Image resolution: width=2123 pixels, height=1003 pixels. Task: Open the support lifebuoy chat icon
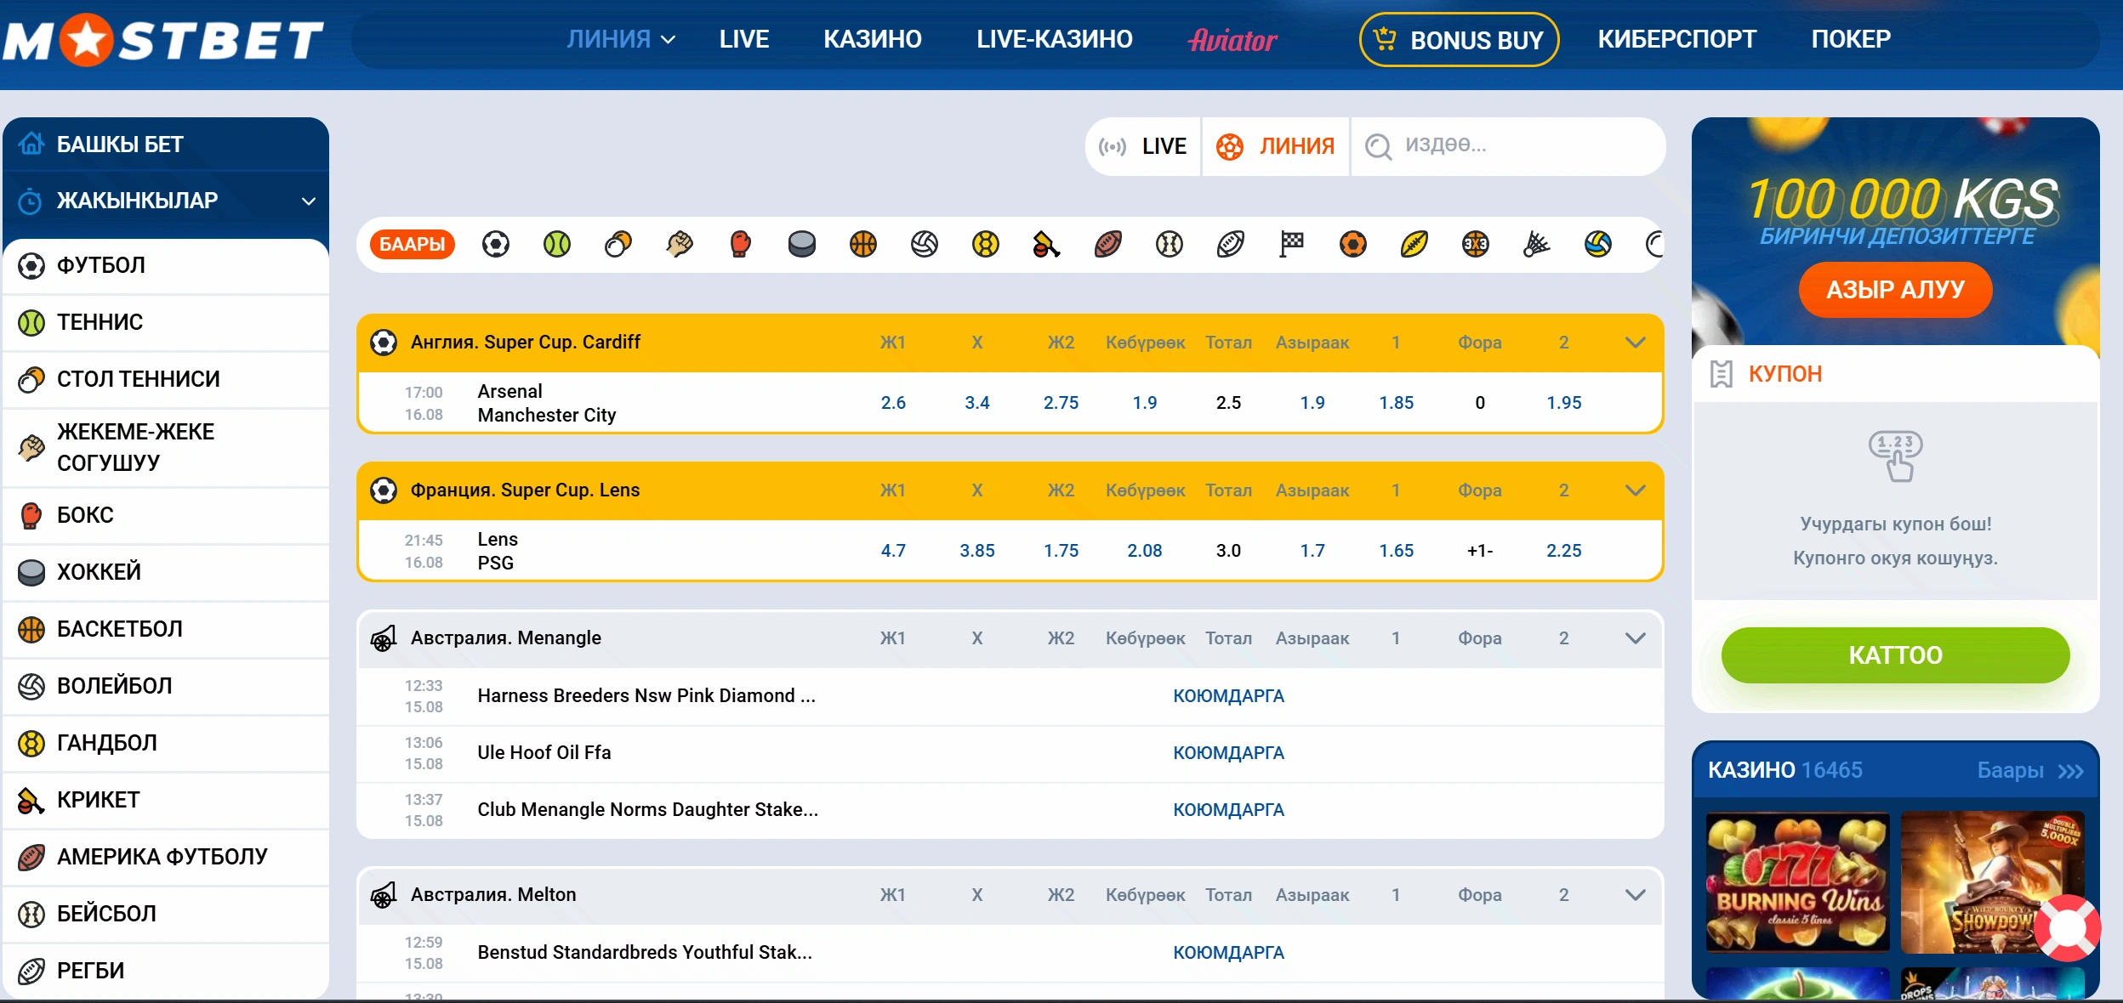point(2067,927)
